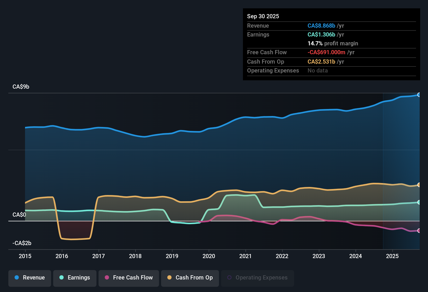Click the 2020 label on the x-axis

pos(209,256)
